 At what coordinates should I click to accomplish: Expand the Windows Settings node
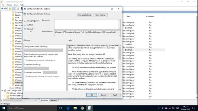pyautogui.click(x=5, y=96)
